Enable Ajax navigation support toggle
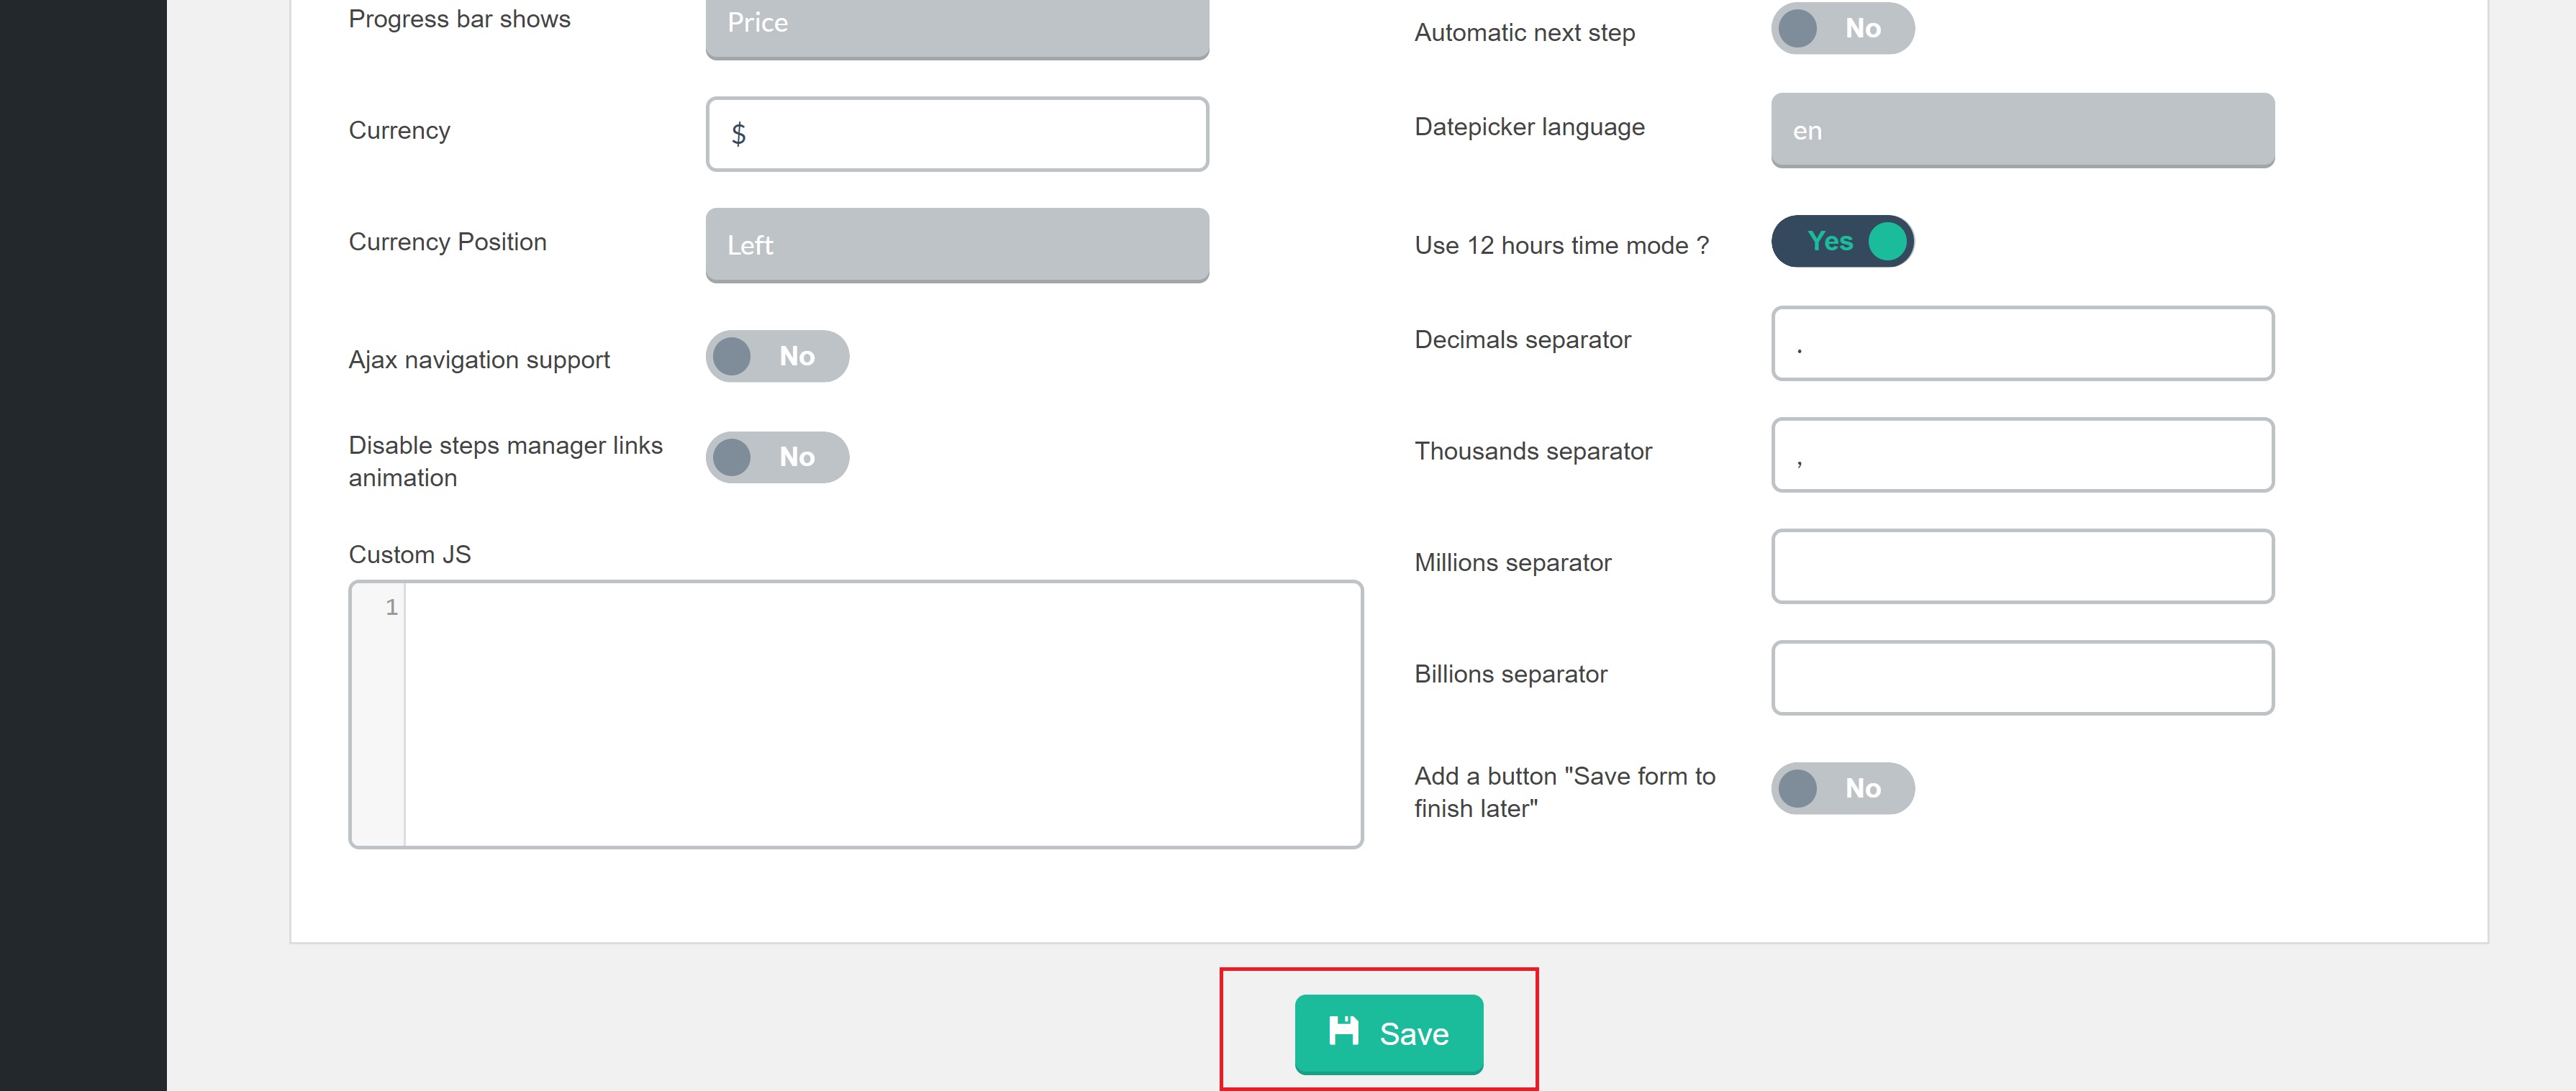The image size is (2576, 1091). point(777,356)
